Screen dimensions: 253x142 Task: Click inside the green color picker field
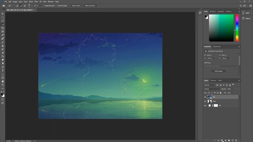coord(221,28)
